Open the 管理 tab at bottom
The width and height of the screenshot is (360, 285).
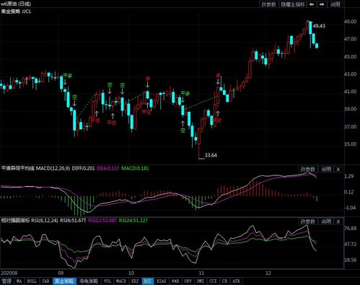click(x=7, y=281)
